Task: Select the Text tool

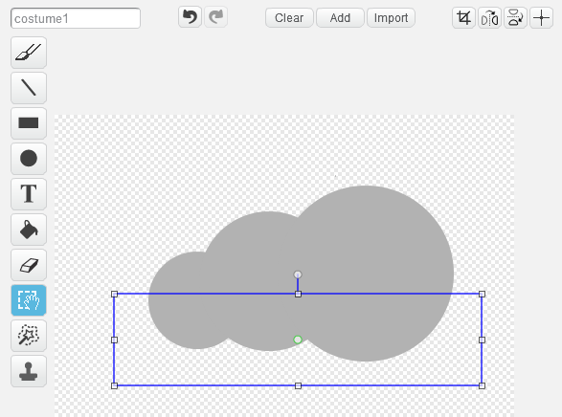Action: point(29,194)
